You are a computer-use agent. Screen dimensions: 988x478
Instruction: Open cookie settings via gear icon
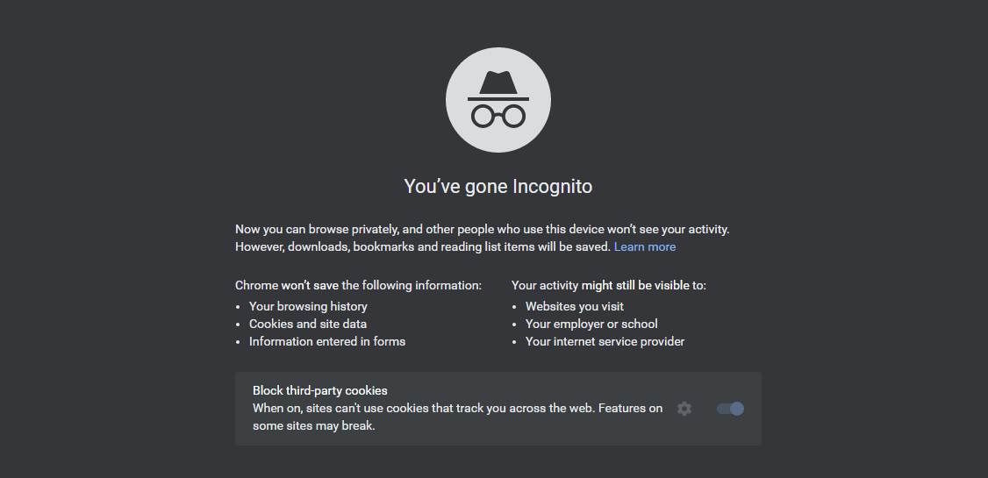(x=684, y=409)
